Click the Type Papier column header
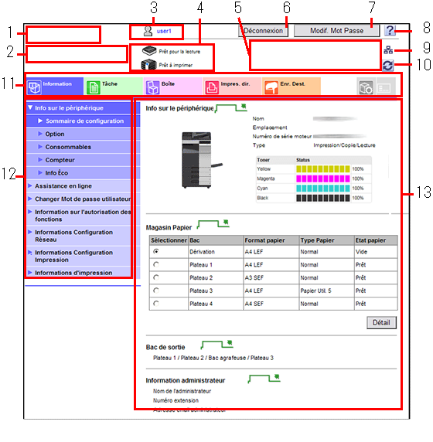The width and height of the screenshot is (433, 442). pyautogui.click(x=326, y=240)
